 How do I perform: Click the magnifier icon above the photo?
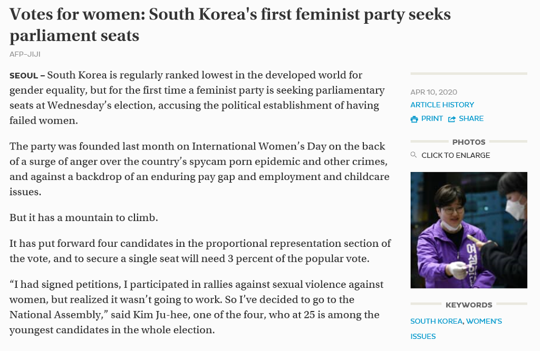click(x=413, y=155)
